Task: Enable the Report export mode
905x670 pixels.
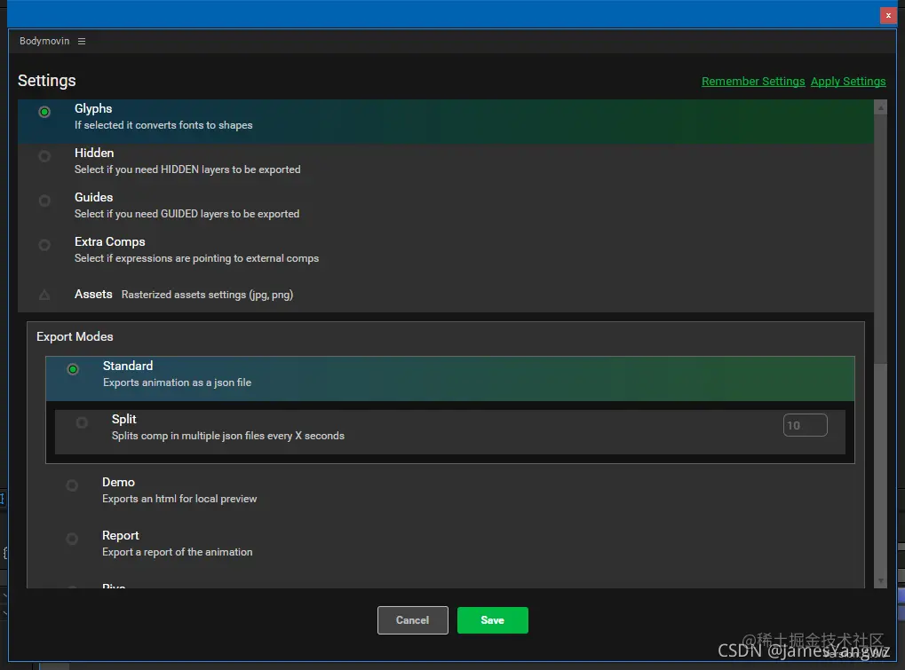Action: point(72,539)
